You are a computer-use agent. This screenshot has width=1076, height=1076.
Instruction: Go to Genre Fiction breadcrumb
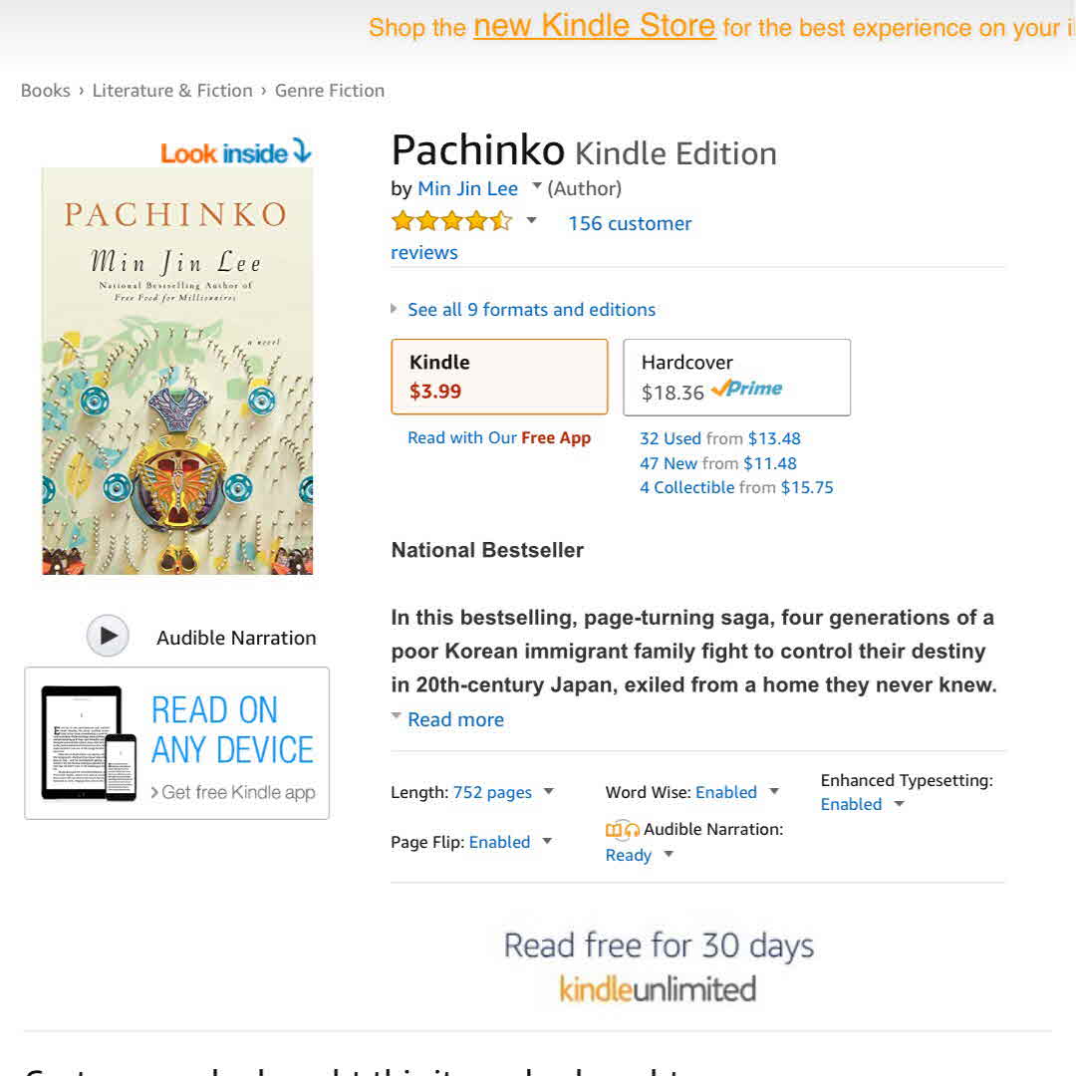[330, 91]
